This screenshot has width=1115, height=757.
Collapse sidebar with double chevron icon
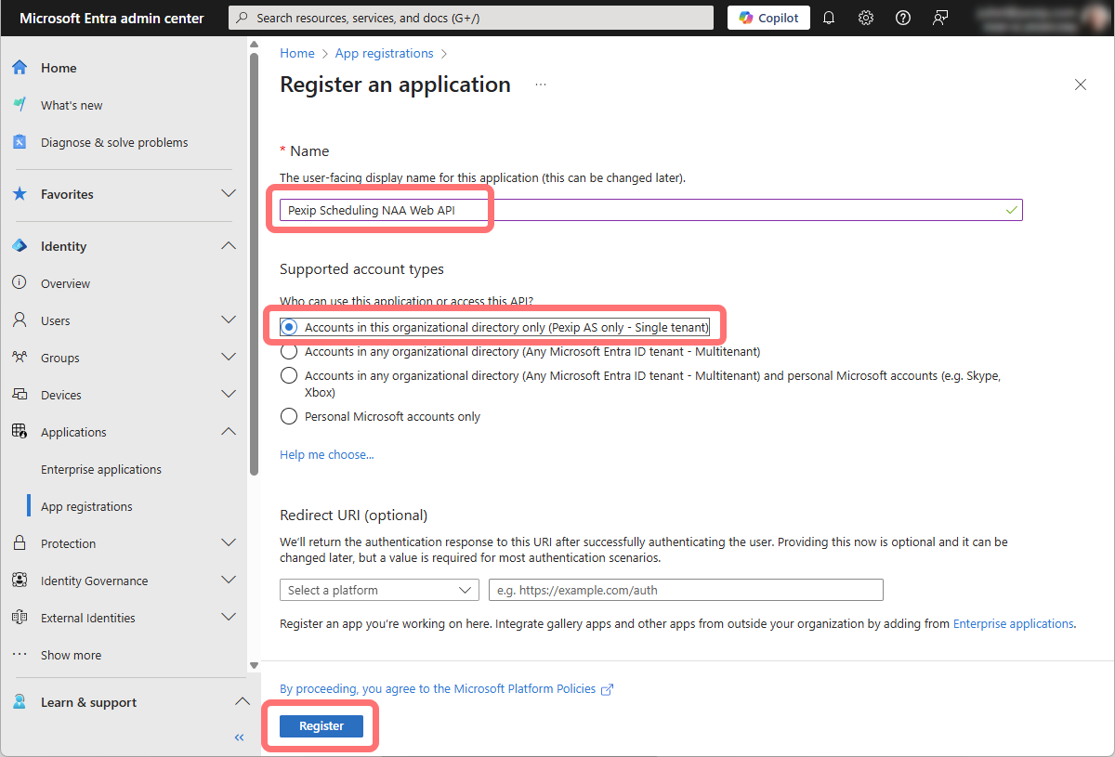pyautogui.click(x=239, y=737)
